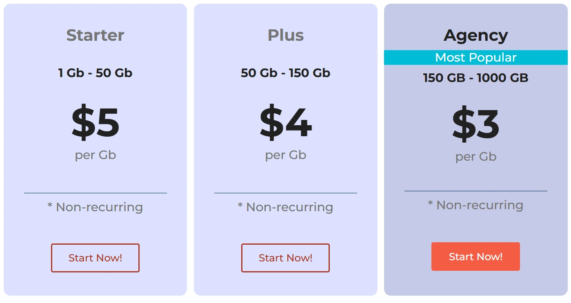Click the 150 GB - 1000 GB range text
The width and height of the screenshot is (571, 303).
coord(475,77)
